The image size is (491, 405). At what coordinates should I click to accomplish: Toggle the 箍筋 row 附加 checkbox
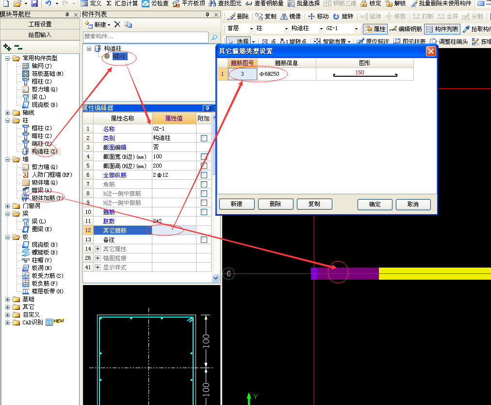[x=204, y=212]
